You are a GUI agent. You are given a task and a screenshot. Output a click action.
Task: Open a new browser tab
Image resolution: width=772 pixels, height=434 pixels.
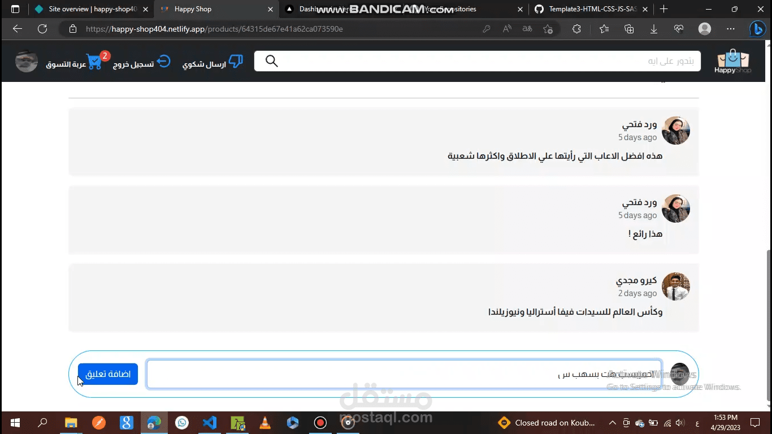(663, 9)
